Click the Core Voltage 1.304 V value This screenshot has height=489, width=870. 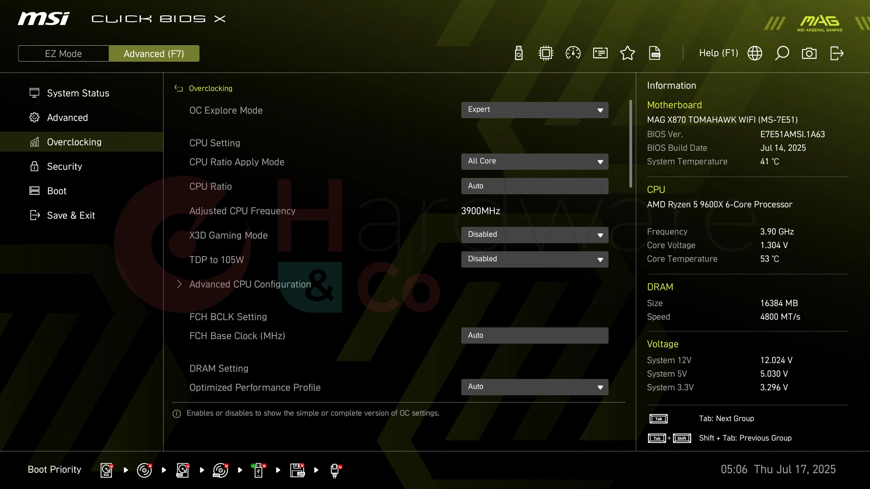click(x=774, y=245)
